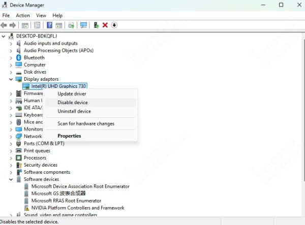Click NVIDIA Platform Controllers warning icon
This screenshot has width=305, height=225.
[26, 208]
